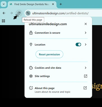
Task: Click About this page external link icon
Action: point(85,88)
